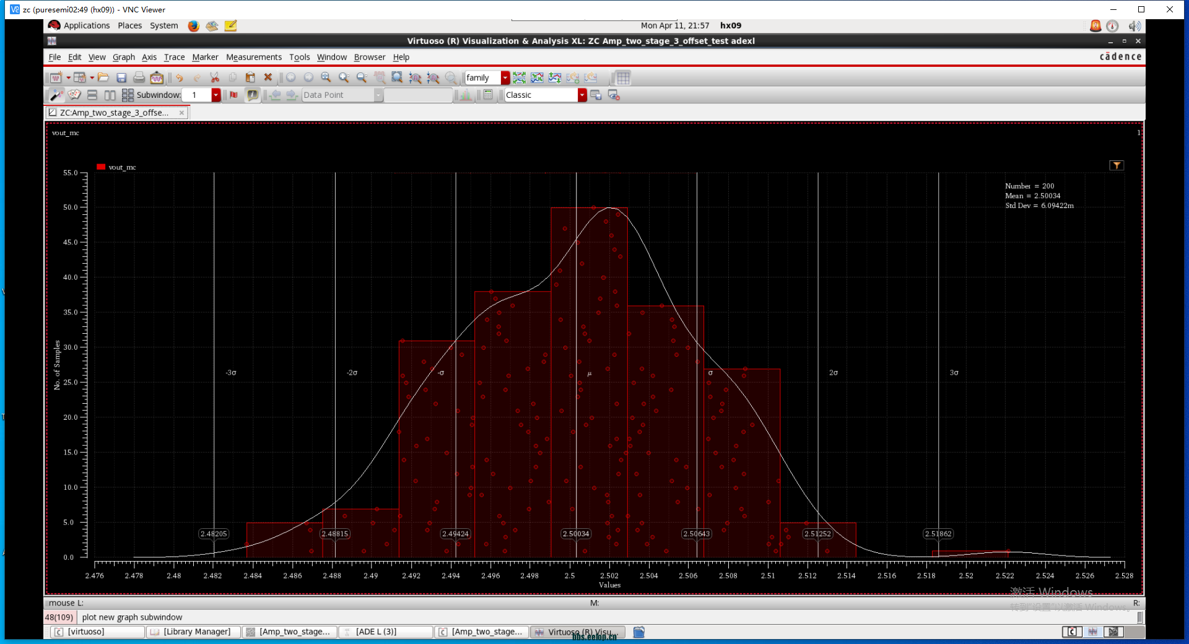Open the Tools menu
Image resolution: width=1189 pixels, height=644 pixels.
pyautogui.click(x=300, y=57)
